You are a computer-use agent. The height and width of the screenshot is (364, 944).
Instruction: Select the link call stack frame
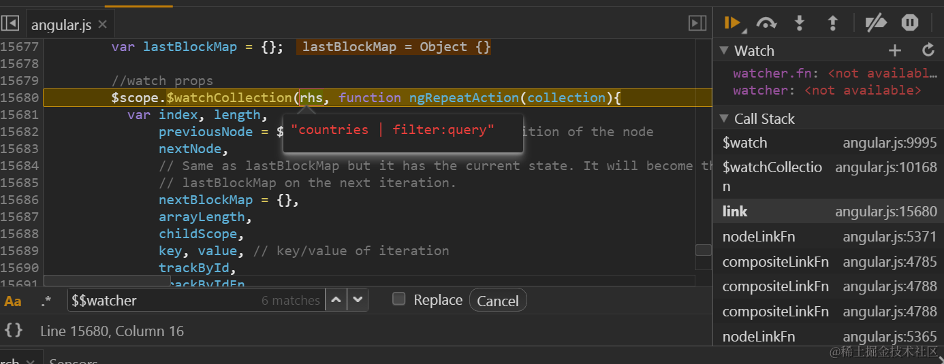click(x=828, y=212)
